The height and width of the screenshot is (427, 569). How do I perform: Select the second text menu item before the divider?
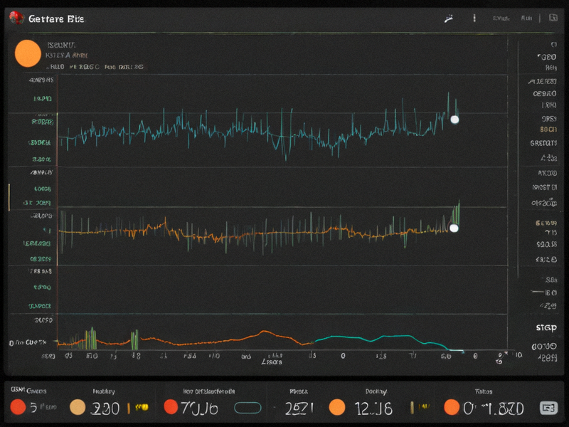(526, 18)
